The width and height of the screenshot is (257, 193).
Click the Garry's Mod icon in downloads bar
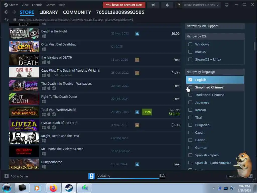(91, 176)
